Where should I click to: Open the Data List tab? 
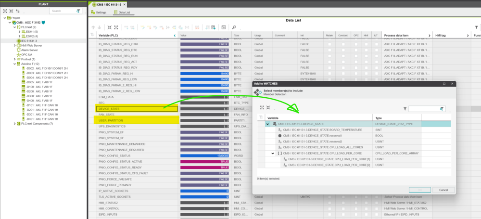pyautogui.click(x=122, y=12)
